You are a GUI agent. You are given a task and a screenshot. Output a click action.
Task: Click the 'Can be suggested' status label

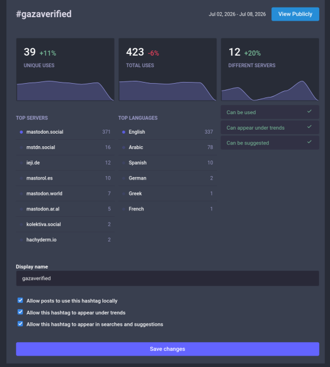pyautogui.click(x=247, y=143)
